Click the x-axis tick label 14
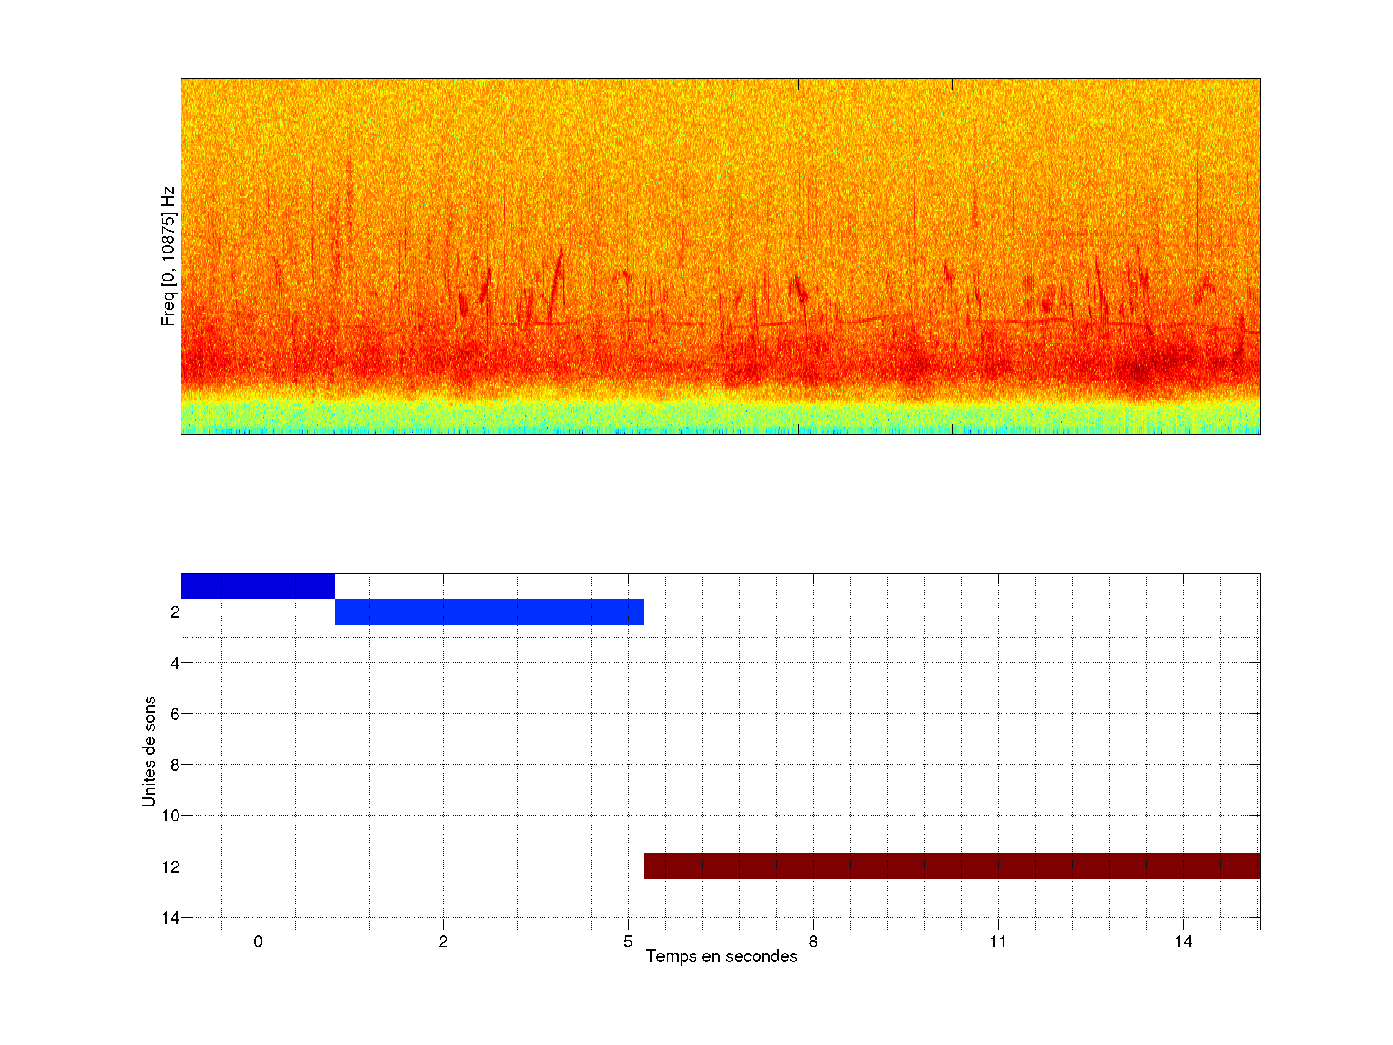This screenshot has width=1393, height=1045. [1183, 941]
